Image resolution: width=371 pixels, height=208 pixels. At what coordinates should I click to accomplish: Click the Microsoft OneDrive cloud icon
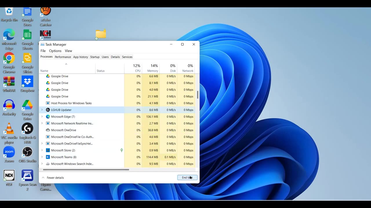click(x=48, y=130)
